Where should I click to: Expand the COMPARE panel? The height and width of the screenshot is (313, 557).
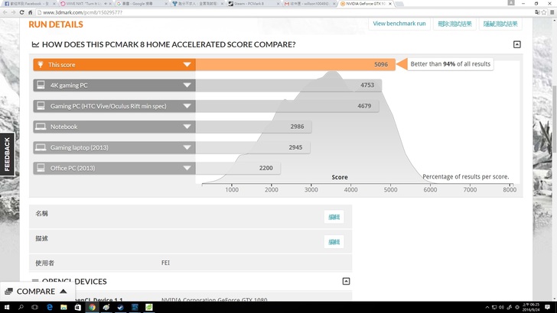click(37, 292)
